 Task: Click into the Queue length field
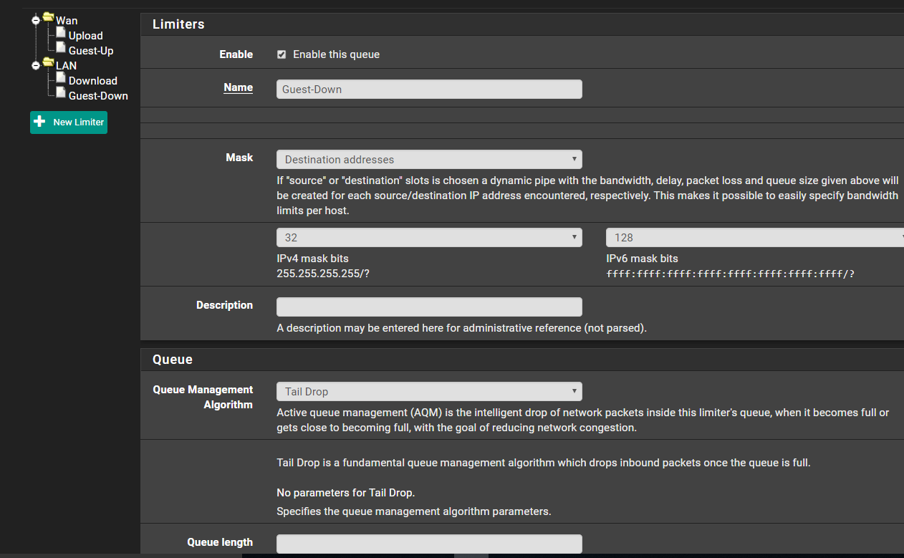coord(429,544)
